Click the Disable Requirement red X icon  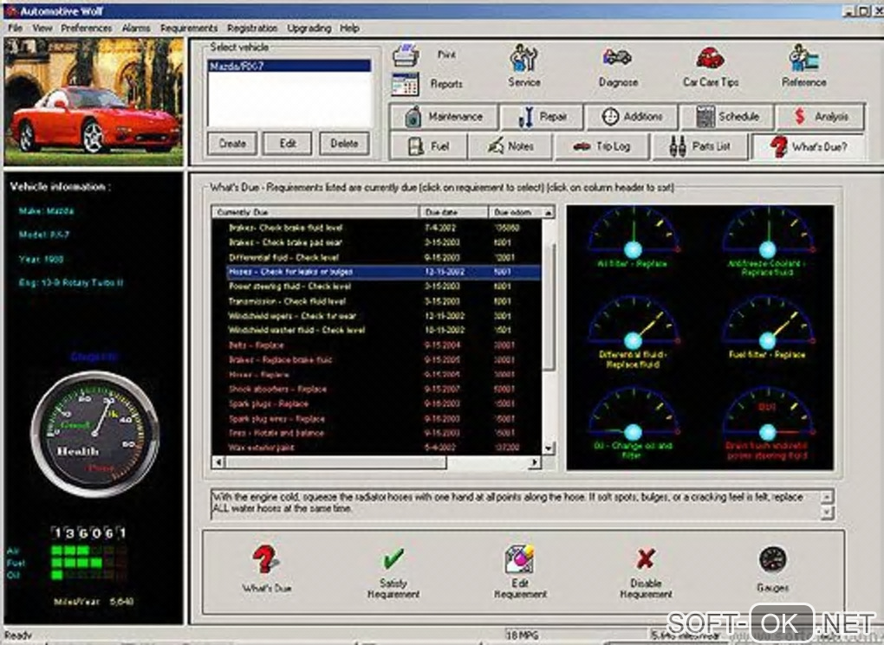point(646,558)
